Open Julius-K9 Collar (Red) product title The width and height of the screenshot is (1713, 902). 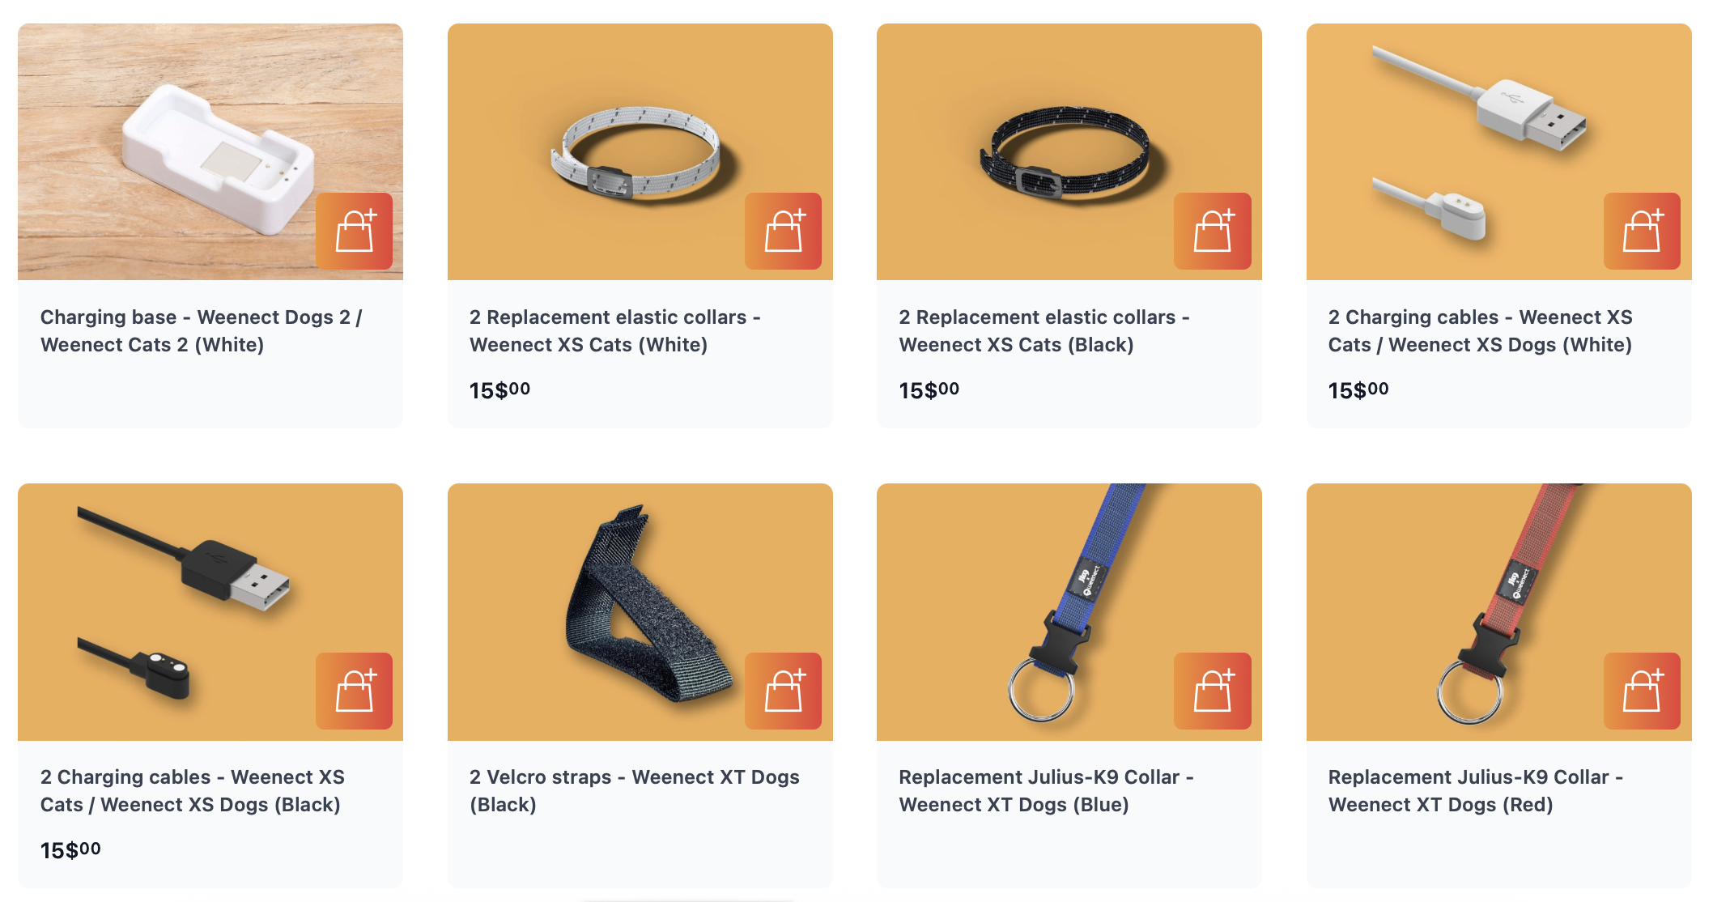pos(1476,791)
